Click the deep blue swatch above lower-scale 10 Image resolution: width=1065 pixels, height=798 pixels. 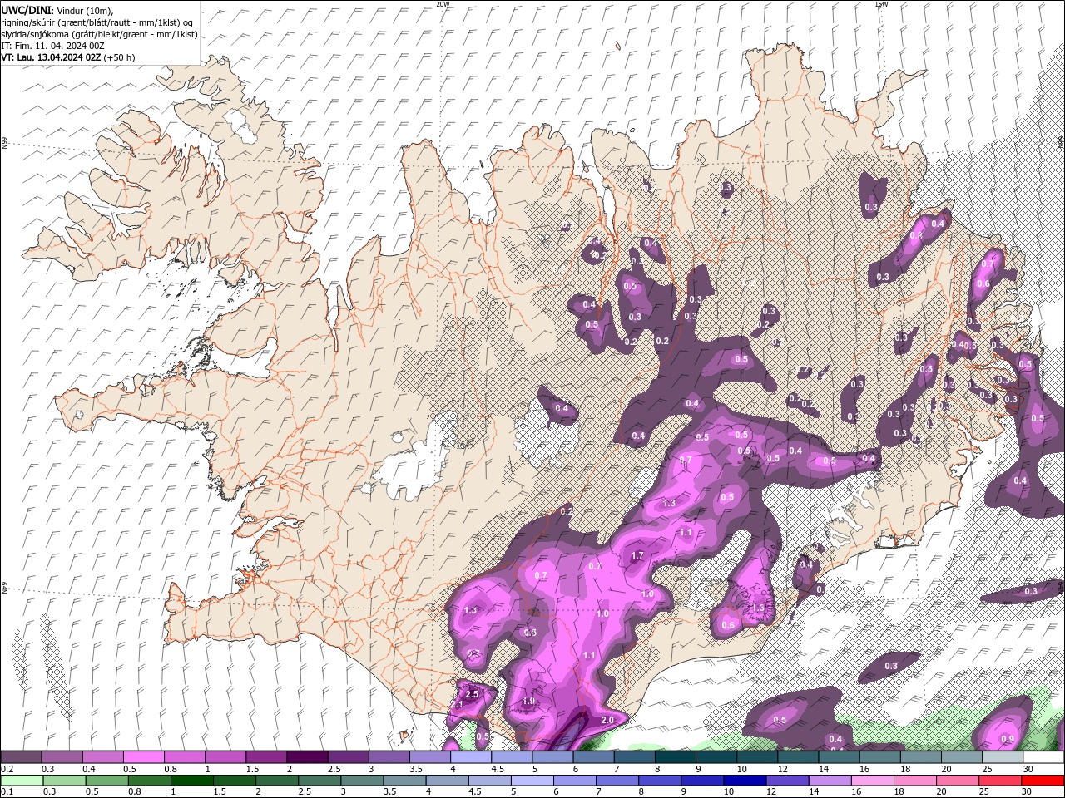click(744, 781)
